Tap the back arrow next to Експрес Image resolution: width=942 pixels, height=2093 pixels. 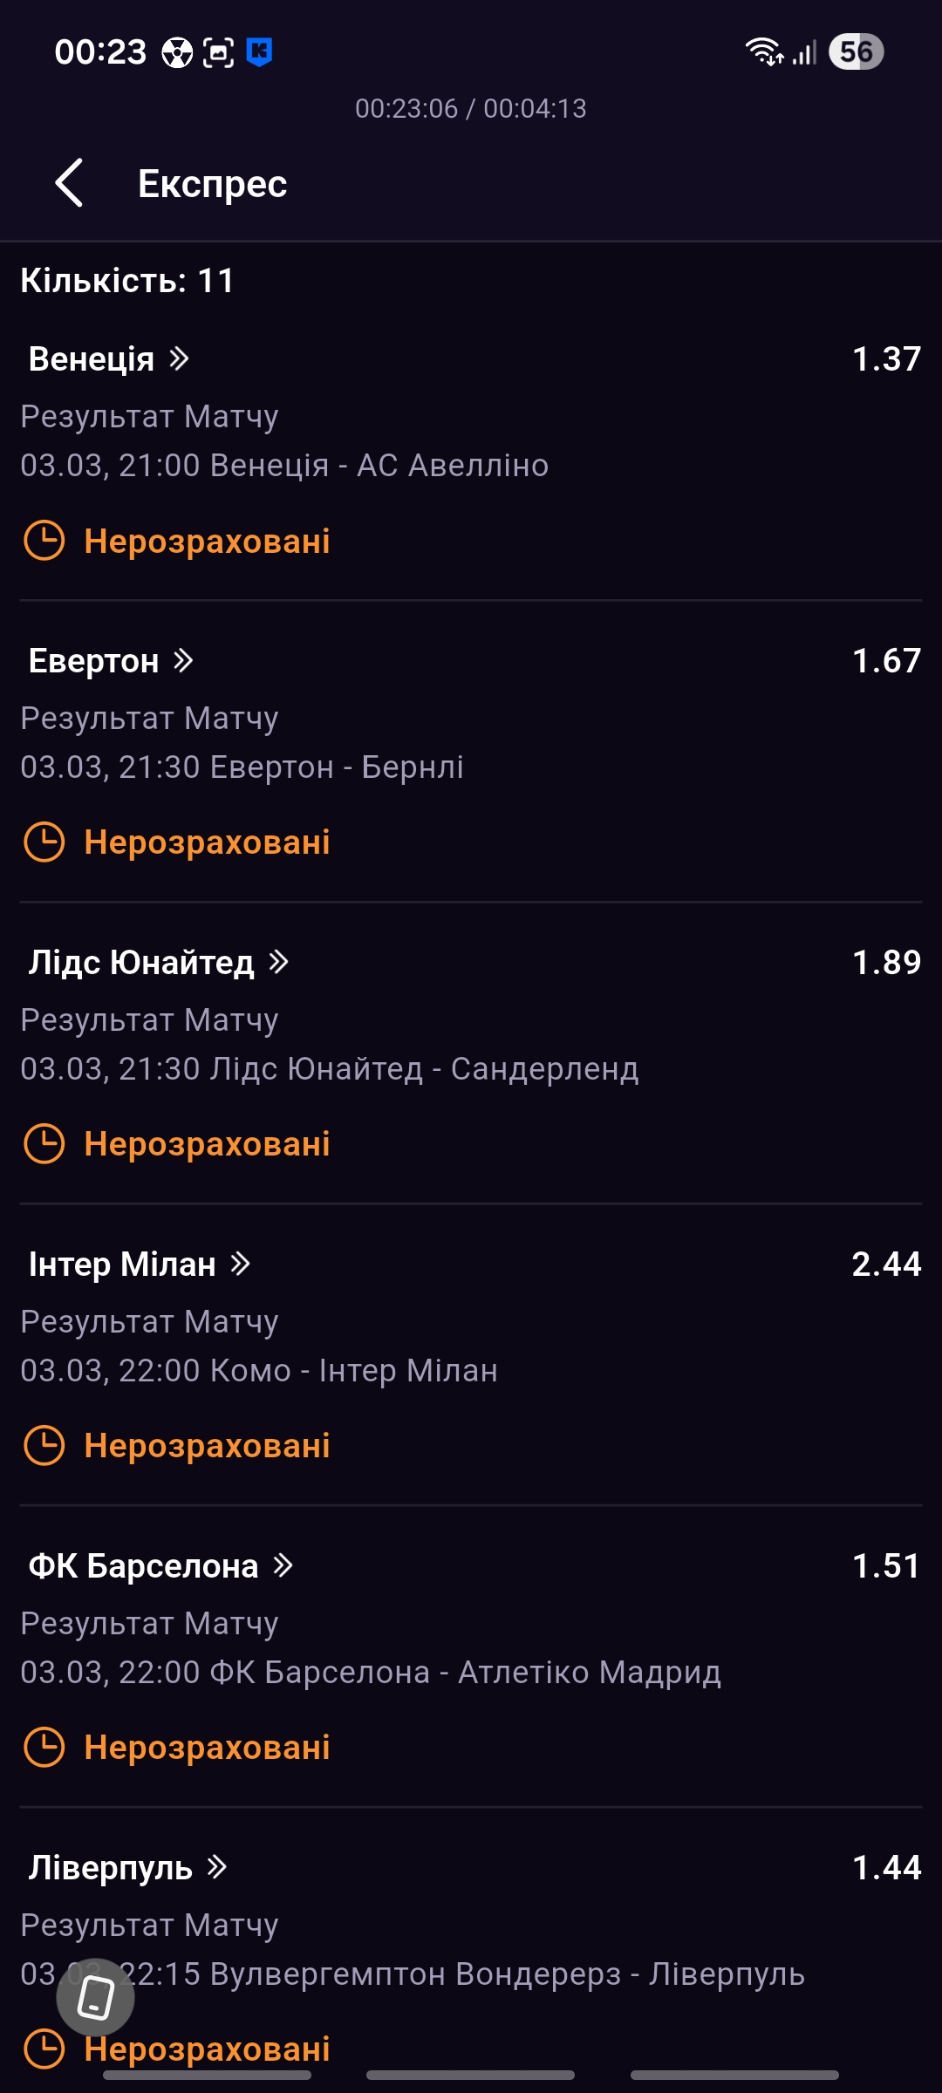70,183
